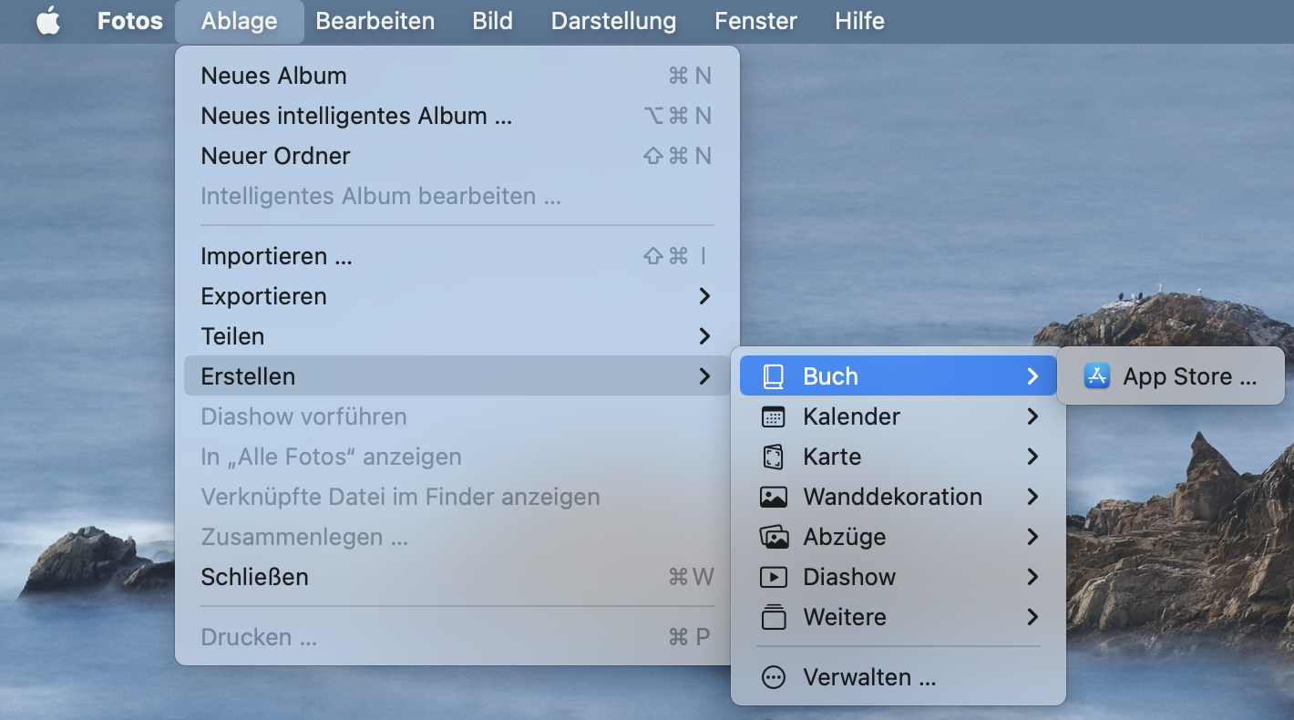Open the Apple menu

[x=48, y=21]
